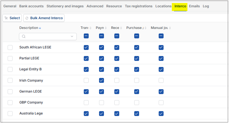Click the header indeterminate checkbox under Trans column
The height and width of the screenshot is (123, 229).
(x=86, y=36)
